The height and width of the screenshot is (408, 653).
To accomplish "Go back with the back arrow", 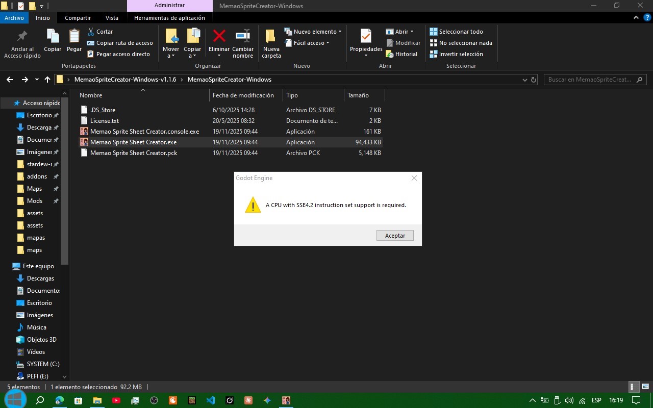I will [10, 80].
